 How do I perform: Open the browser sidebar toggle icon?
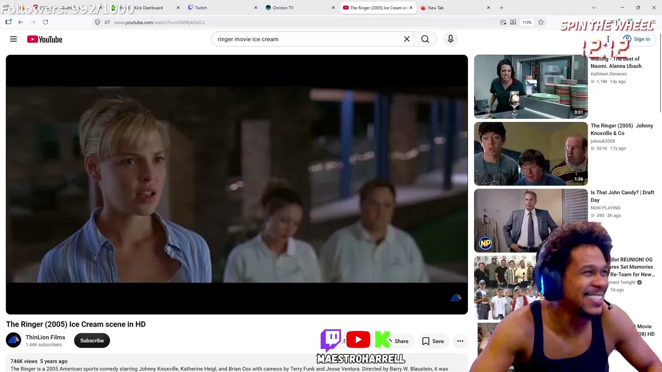point(8,22)
